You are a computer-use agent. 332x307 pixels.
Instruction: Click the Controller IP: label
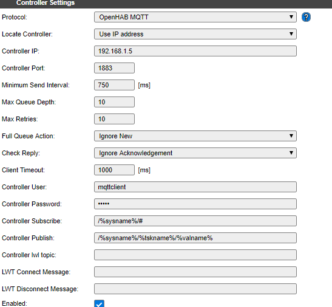point(21,51)
